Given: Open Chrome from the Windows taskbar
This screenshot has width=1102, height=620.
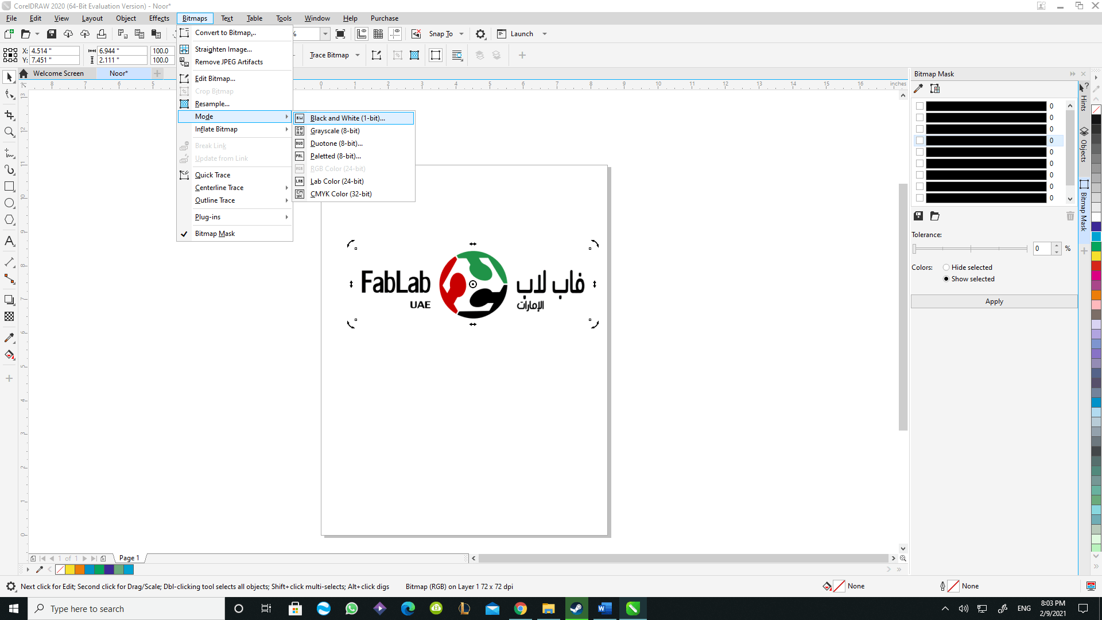Looking at the screenshot, I should [x=521, y=609].
